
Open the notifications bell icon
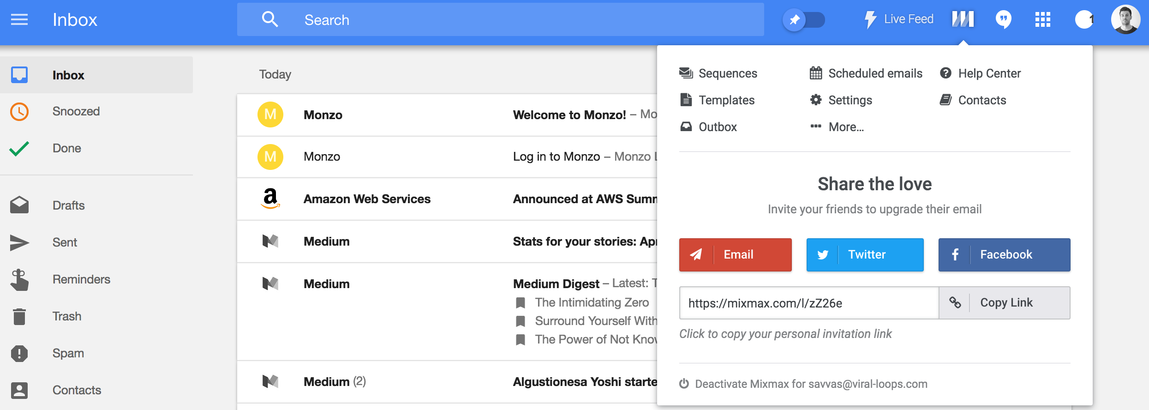click(x=1084, y=19)
